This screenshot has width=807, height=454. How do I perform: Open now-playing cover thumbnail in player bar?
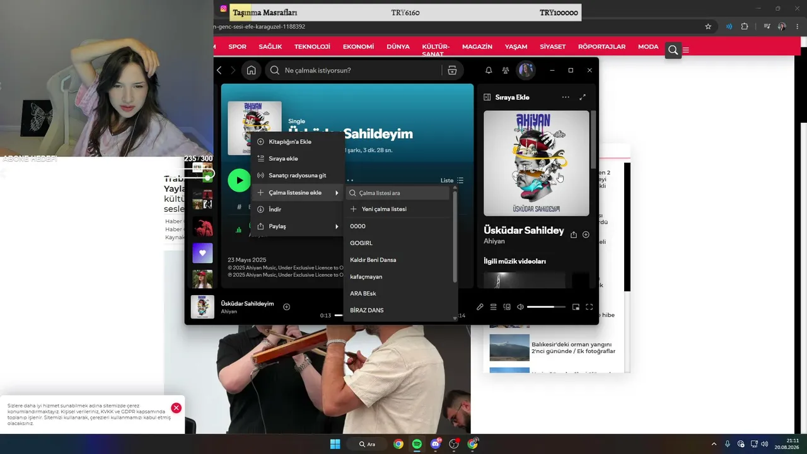pyautogui.click(x=202, y=307)
